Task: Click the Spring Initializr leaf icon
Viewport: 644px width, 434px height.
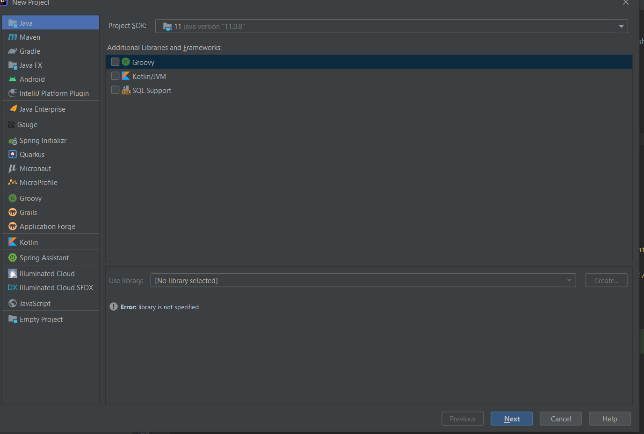Action: coord(13,140)
